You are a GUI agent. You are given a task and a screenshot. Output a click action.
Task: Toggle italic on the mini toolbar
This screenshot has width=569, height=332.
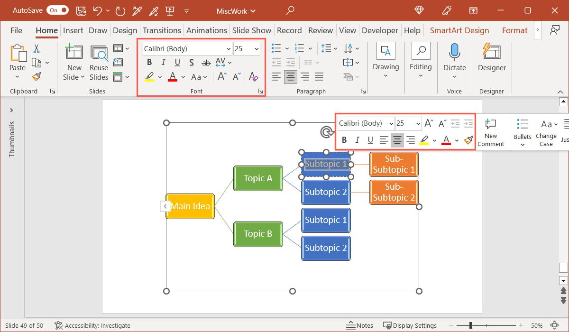357,139
